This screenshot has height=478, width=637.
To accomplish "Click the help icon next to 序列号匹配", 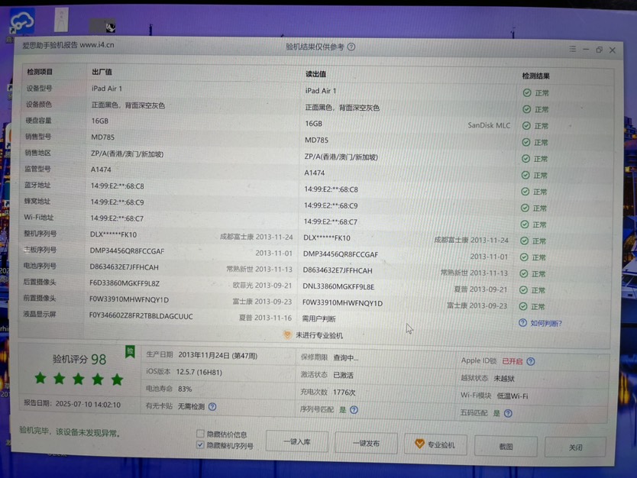I will (354, 410).
